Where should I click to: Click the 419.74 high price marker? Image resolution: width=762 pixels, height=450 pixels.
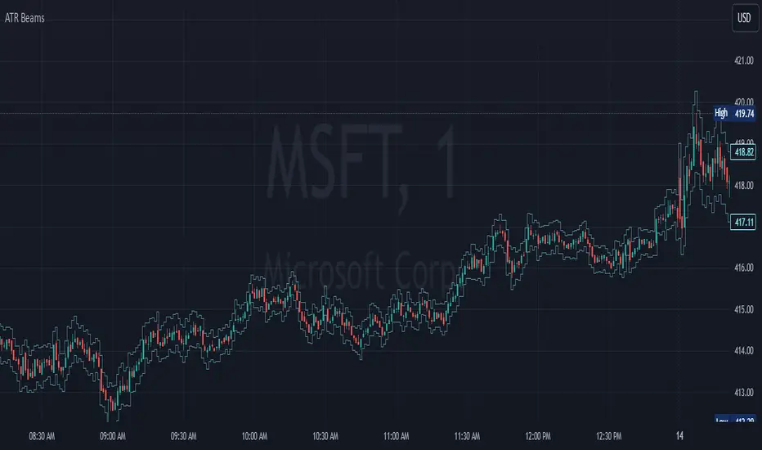[x=744, y=113]
